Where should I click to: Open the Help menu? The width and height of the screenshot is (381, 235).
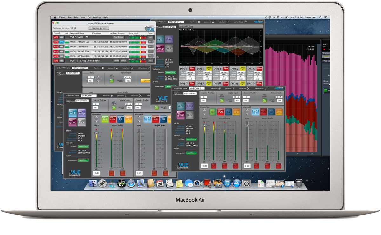(105, 17)
